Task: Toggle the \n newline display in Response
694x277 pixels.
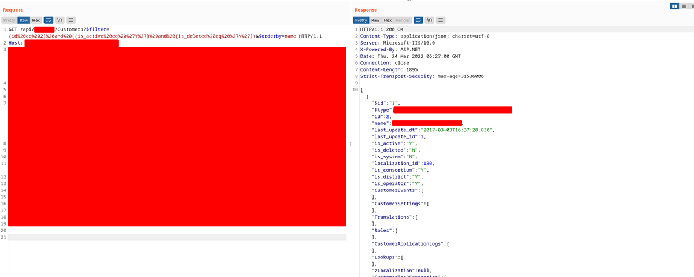Action: (x=429, y=20)
